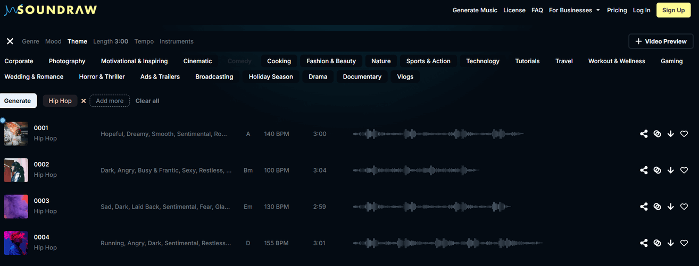Expand the For Businesses dropdown
Viewport: 699px width, 266px height.
(x=574, y=10)
